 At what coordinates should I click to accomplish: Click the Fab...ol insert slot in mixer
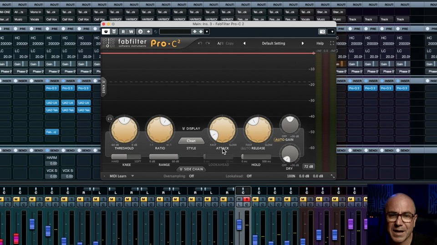pyautogui.click(x=52, y=132)
